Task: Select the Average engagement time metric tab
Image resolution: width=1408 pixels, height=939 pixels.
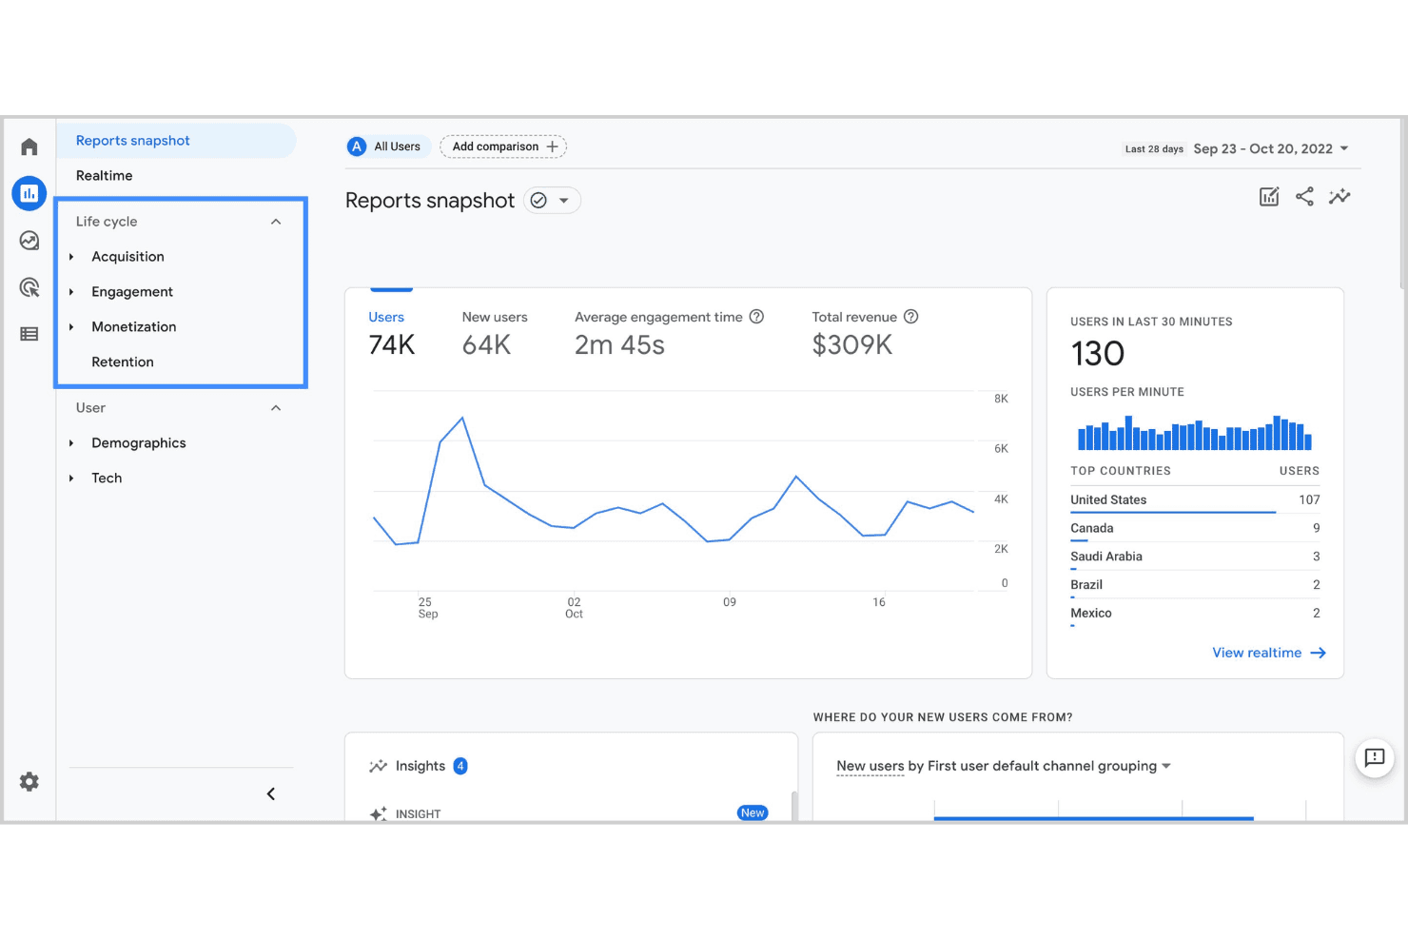Action: 669,333
